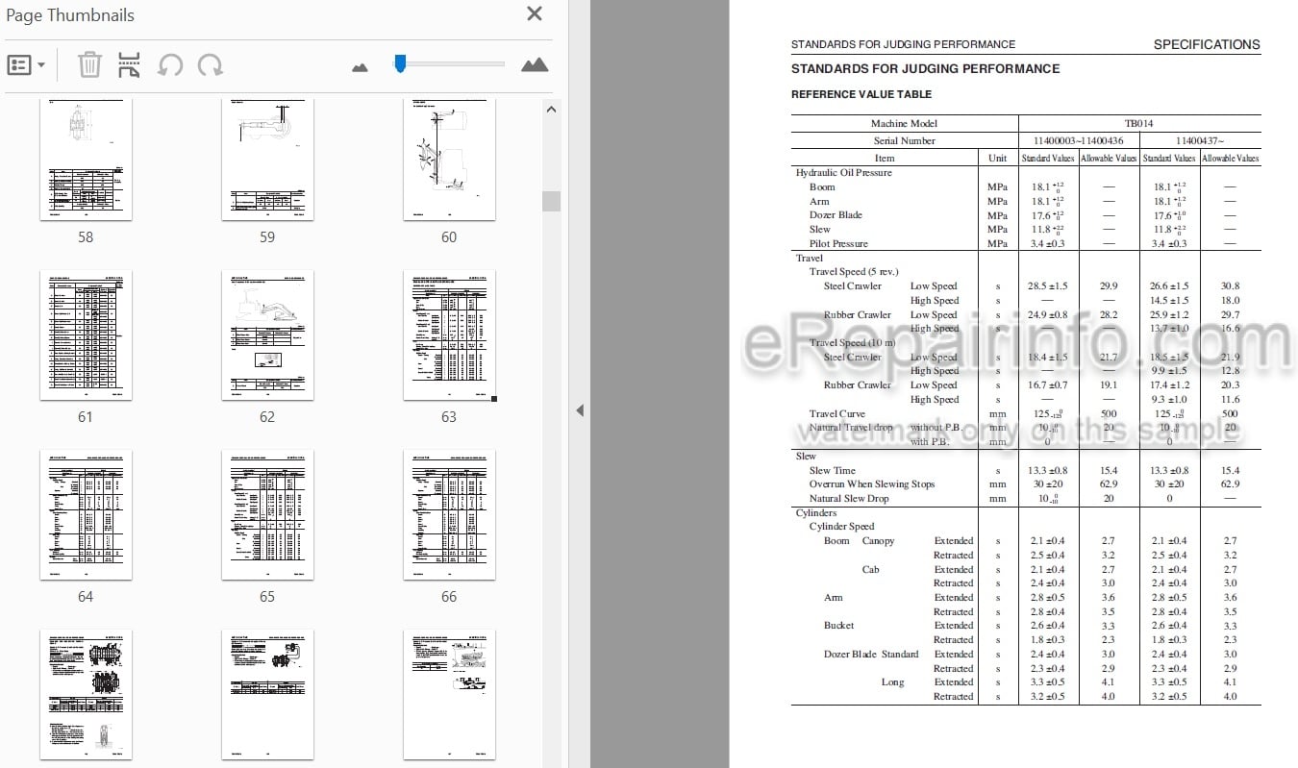Delete selected pages with trash icon
The image size is (1298, 768).
(x=89, y=65)
